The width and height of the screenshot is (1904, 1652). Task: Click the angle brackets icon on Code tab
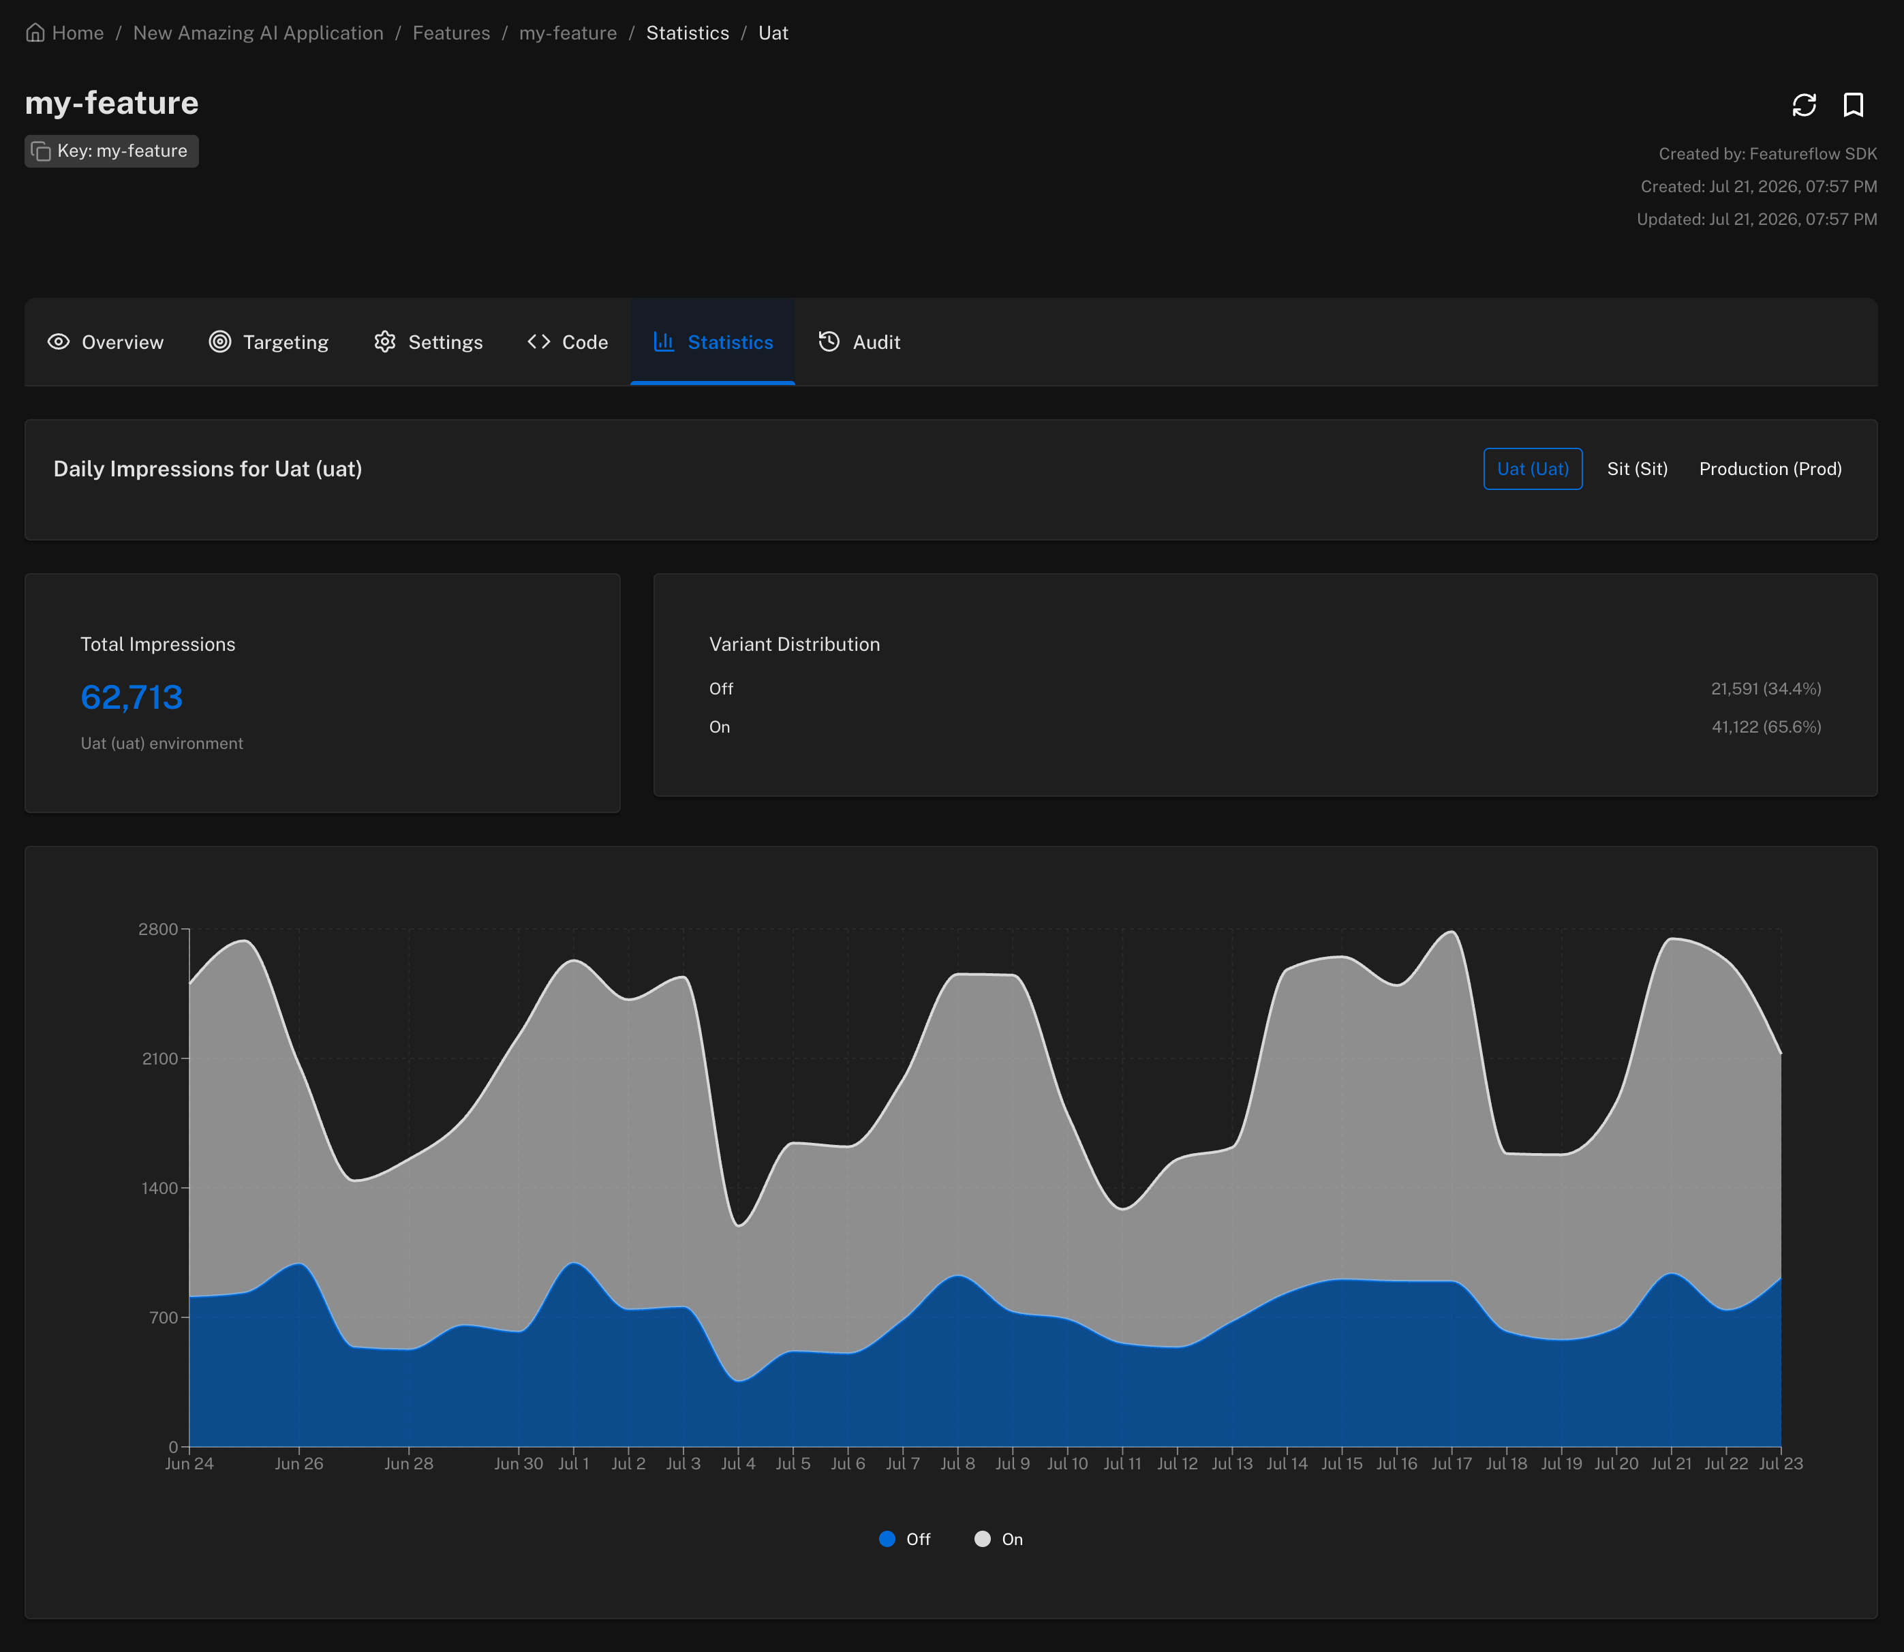539,342
